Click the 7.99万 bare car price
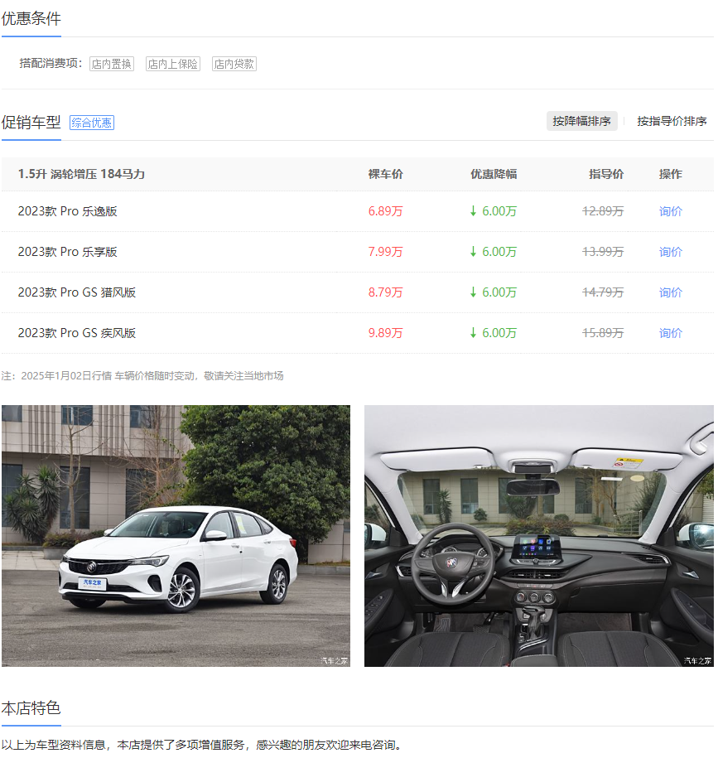The height and width of the screenshot is (758, 718). coord(386,252)
